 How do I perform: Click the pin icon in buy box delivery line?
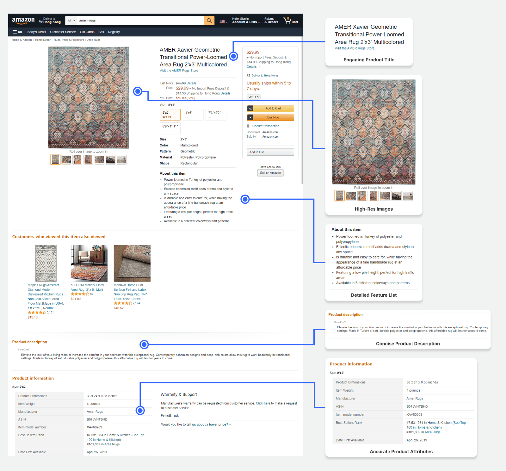click(x=249, y=76)
